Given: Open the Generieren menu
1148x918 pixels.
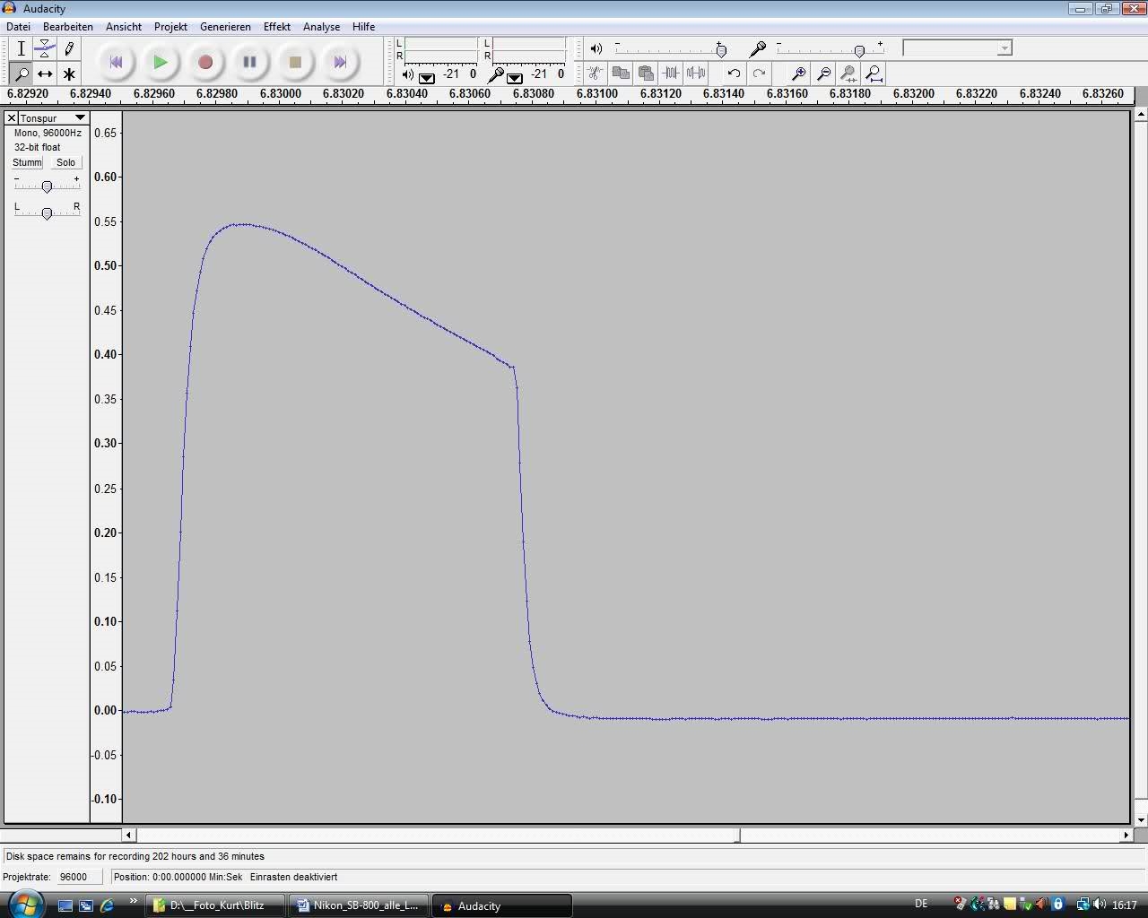Looking at the screenshot, I should coord(225,27).
